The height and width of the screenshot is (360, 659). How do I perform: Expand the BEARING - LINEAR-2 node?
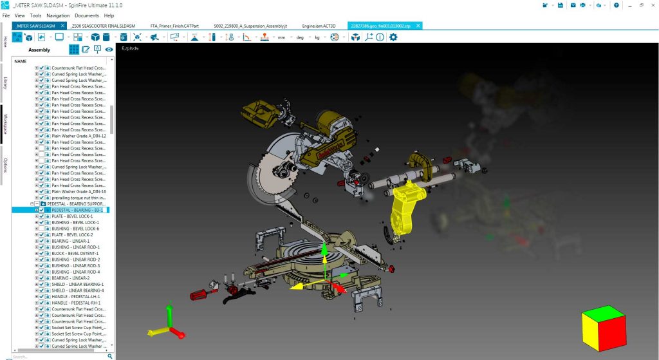pyautogui.click(x=37, y=278)
